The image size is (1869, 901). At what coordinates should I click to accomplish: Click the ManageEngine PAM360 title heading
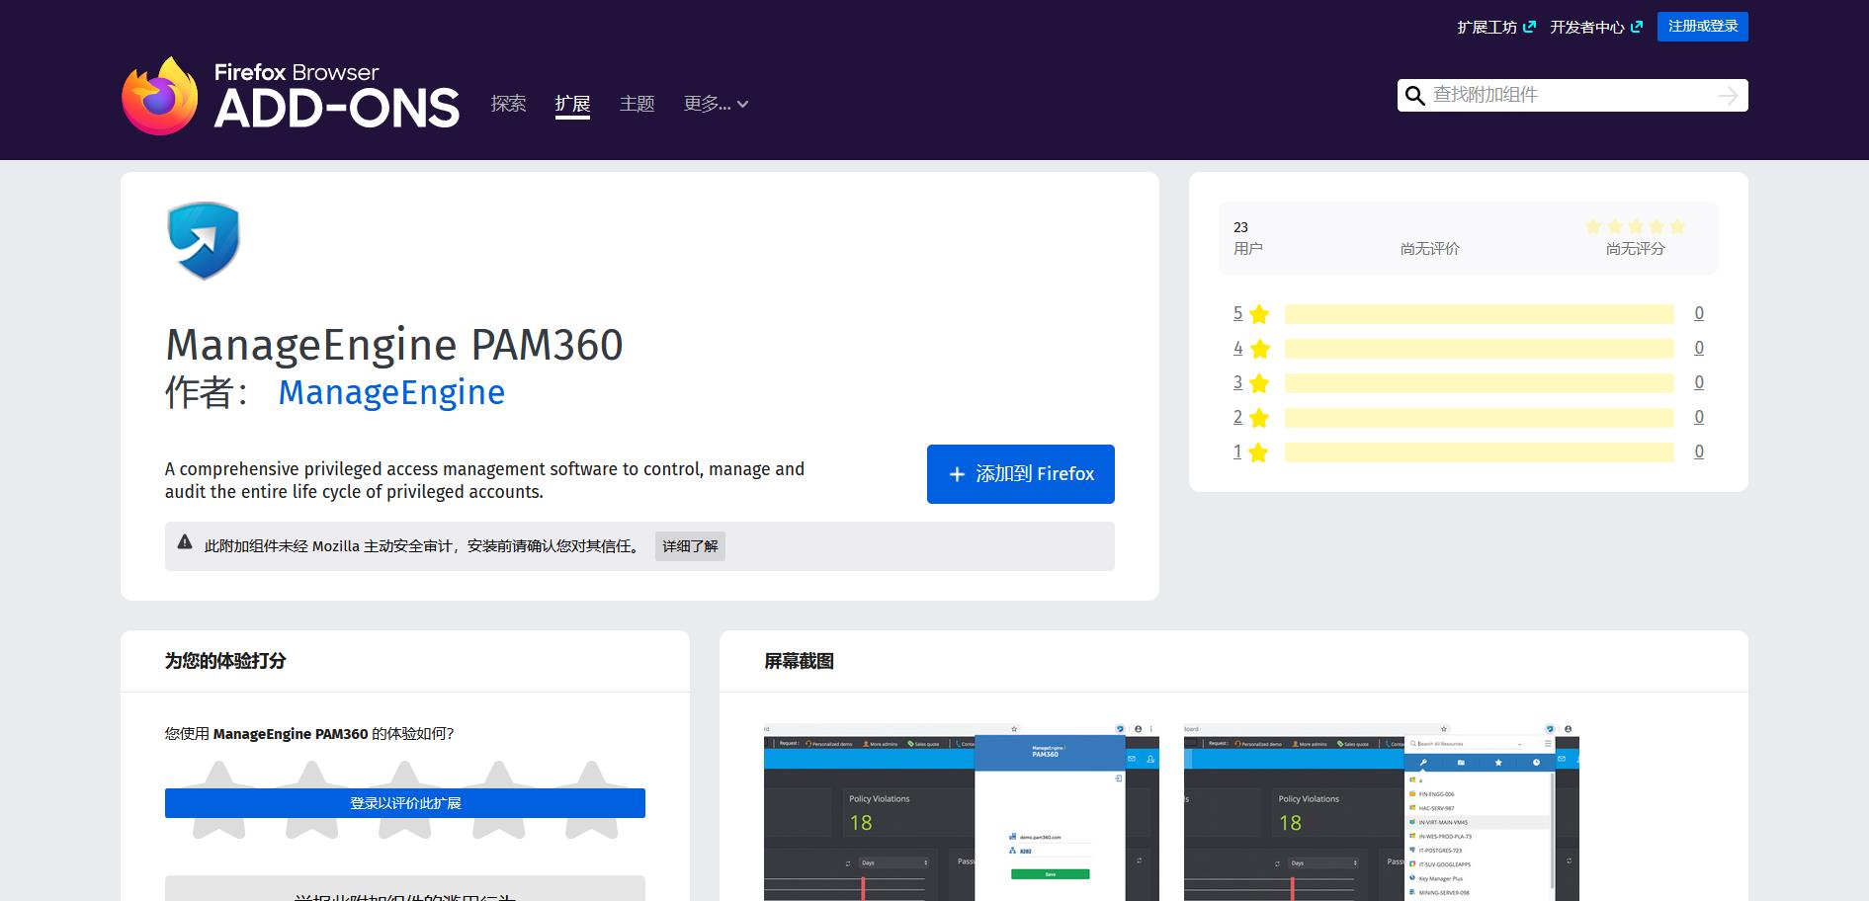pyautogui.click(x=394, y=345)
